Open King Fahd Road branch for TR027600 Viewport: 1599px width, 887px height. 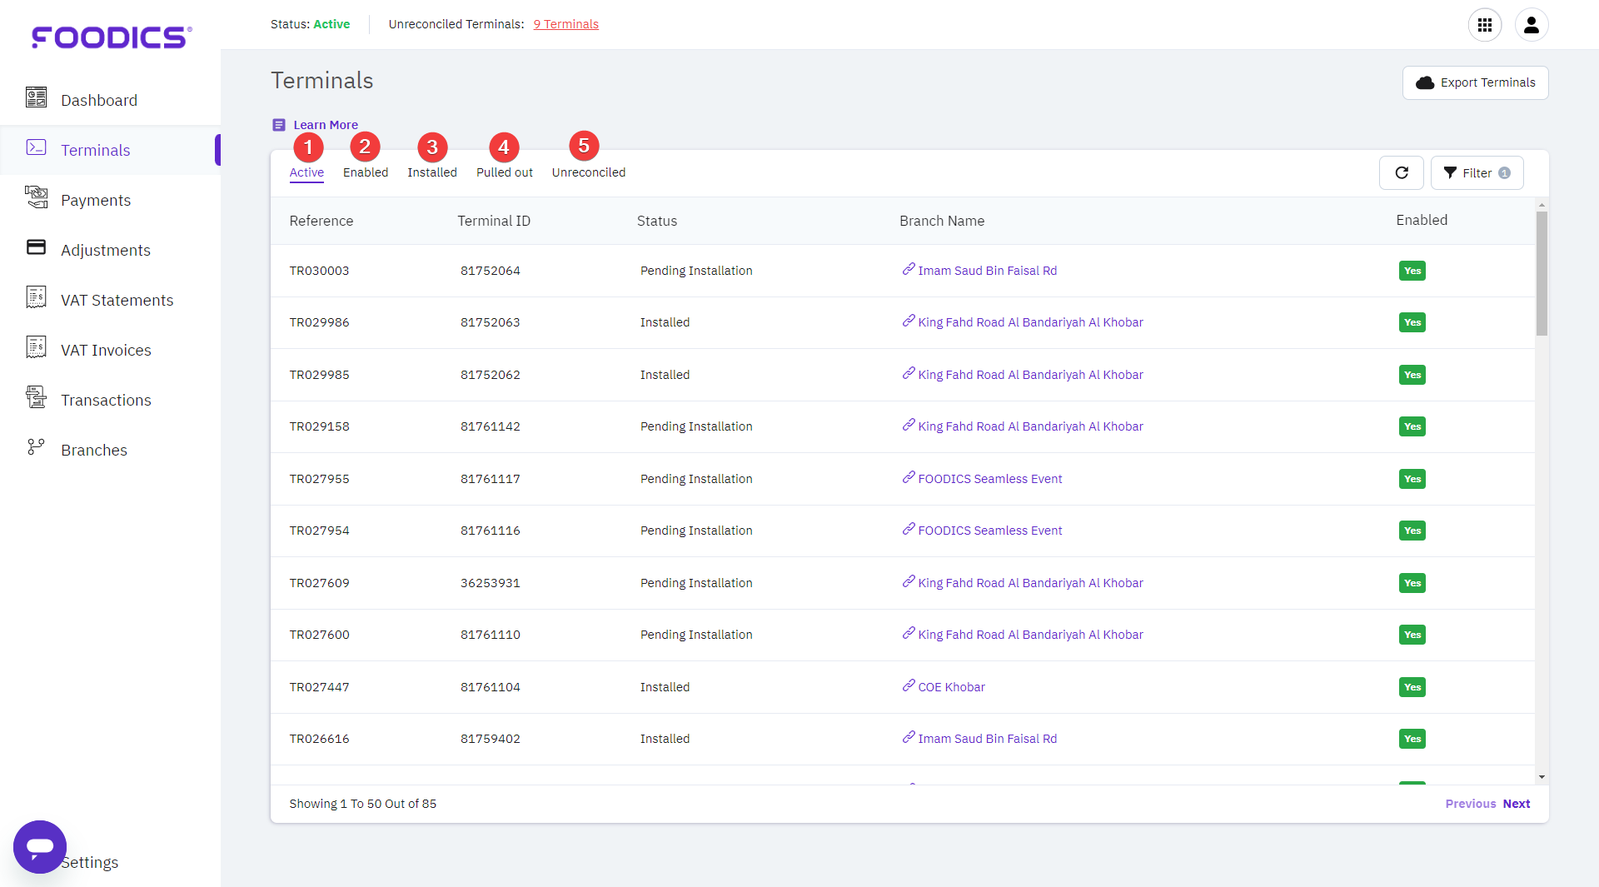[x=1031, y=635]
